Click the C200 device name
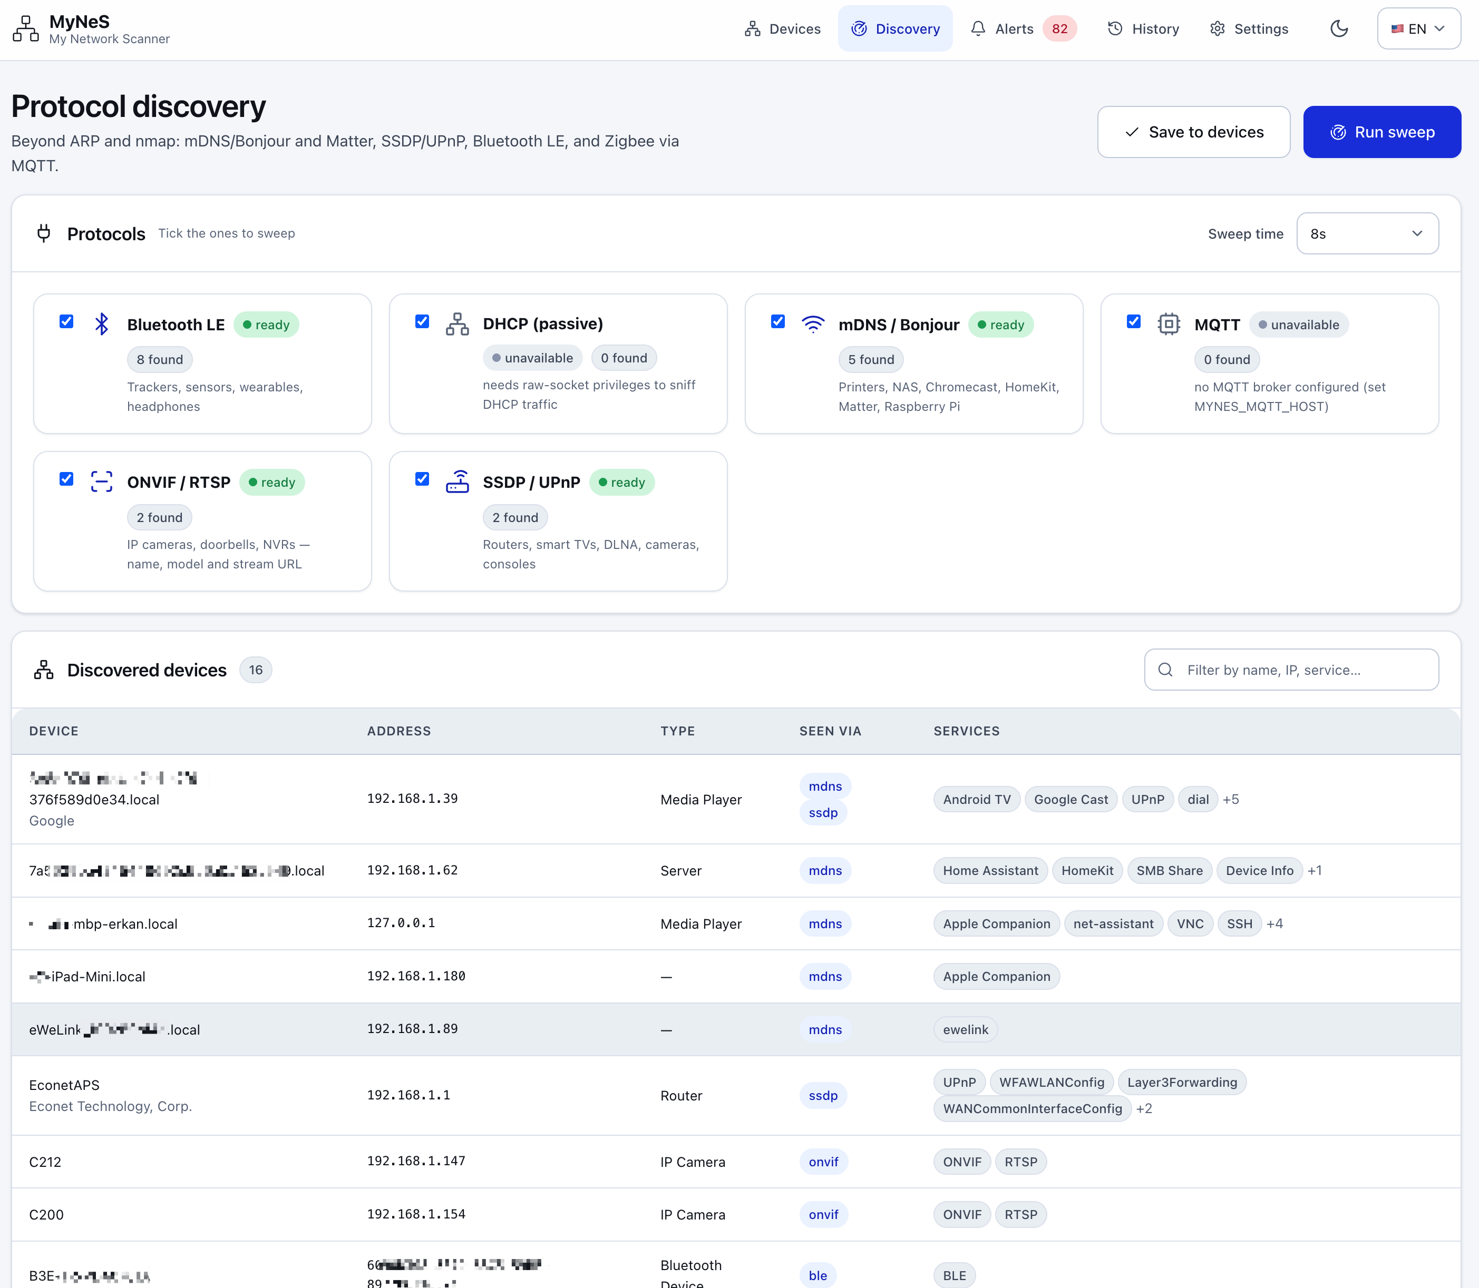This screenshot has width=1479, height=1288. [46, 1215]
